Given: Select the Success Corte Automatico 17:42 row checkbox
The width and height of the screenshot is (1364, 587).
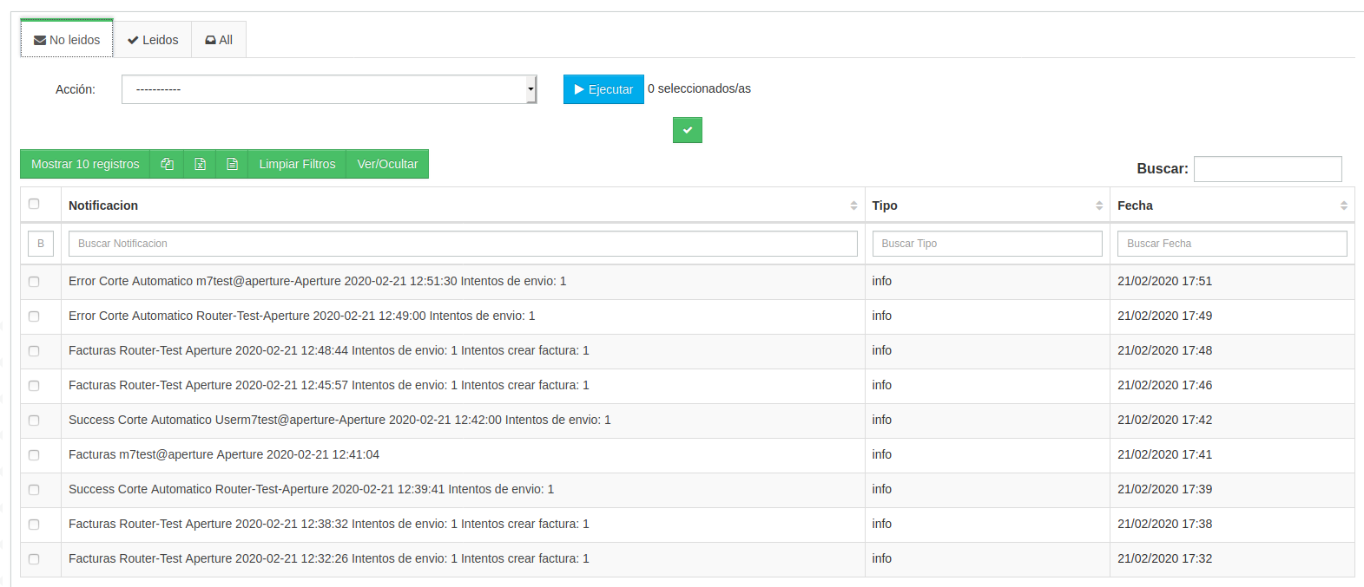Looking at the screenshot, I should [x=34, y=421].
